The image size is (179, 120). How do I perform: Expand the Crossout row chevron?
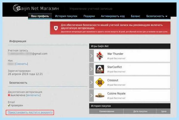pyautogui.click(x=92, y=82)
